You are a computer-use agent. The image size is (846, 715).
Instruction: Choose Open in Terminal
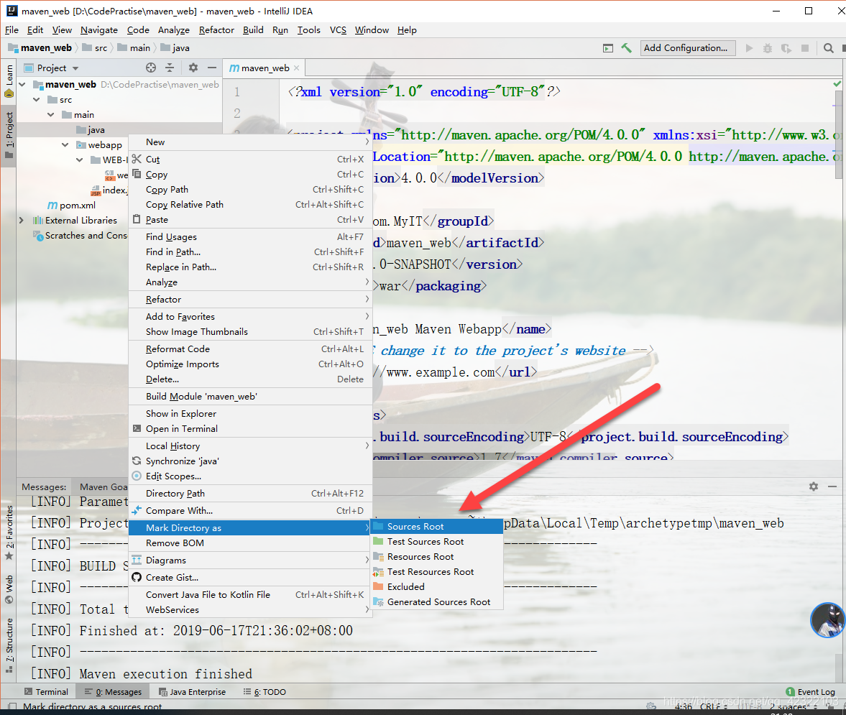(x=250, y=429)
